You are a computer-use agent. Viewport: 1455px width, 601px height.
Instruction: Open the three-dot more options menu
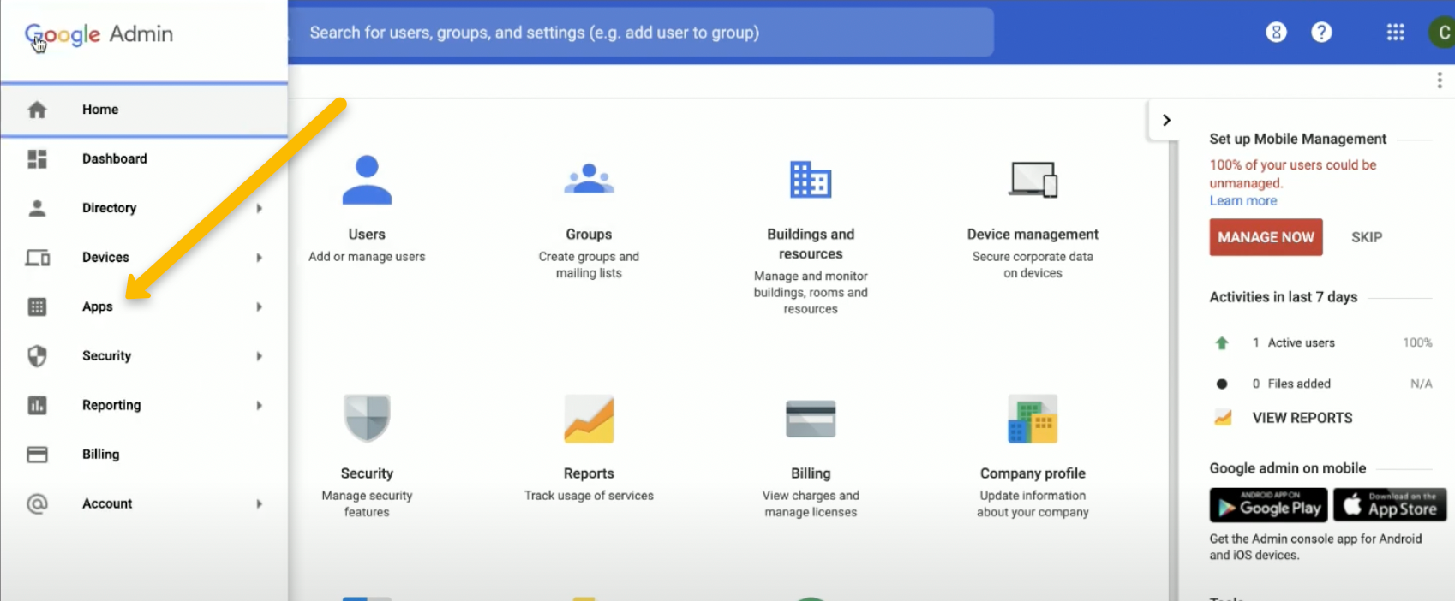[1439, 80]
